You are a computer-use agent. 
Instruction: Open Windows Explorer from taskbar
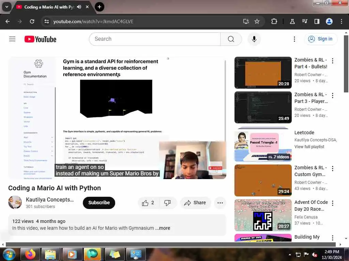point(51,254)
